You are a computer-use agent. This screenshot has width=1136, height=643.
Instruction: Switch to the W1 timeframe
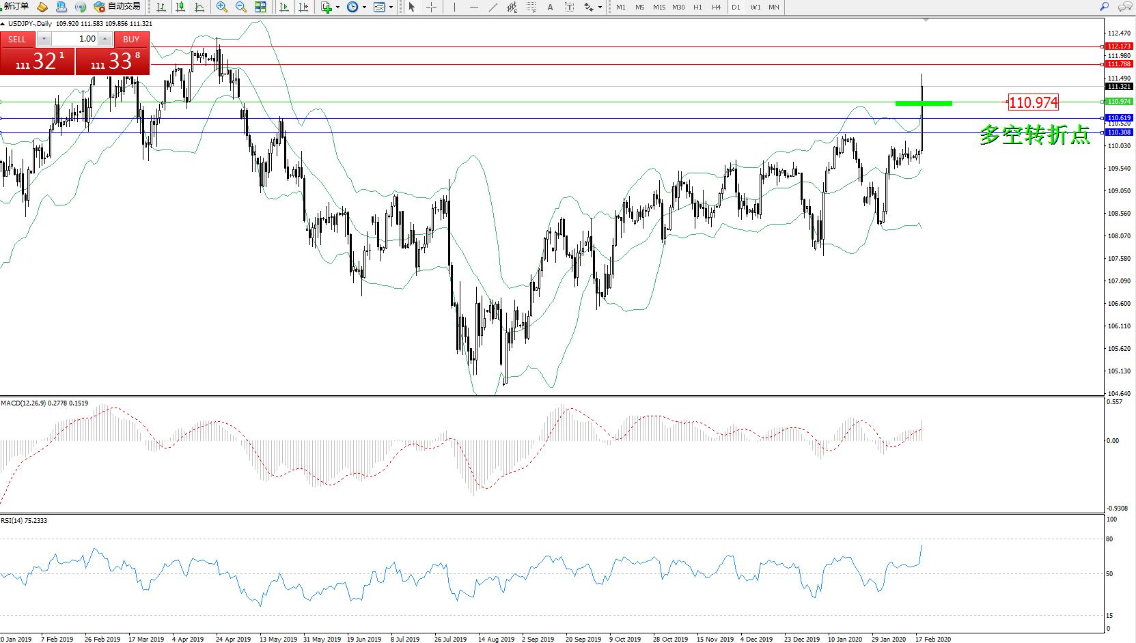[755, 7]
